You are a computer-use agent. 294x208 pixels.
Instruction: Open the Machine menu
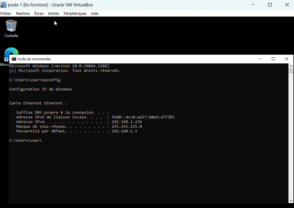(23, 14)
